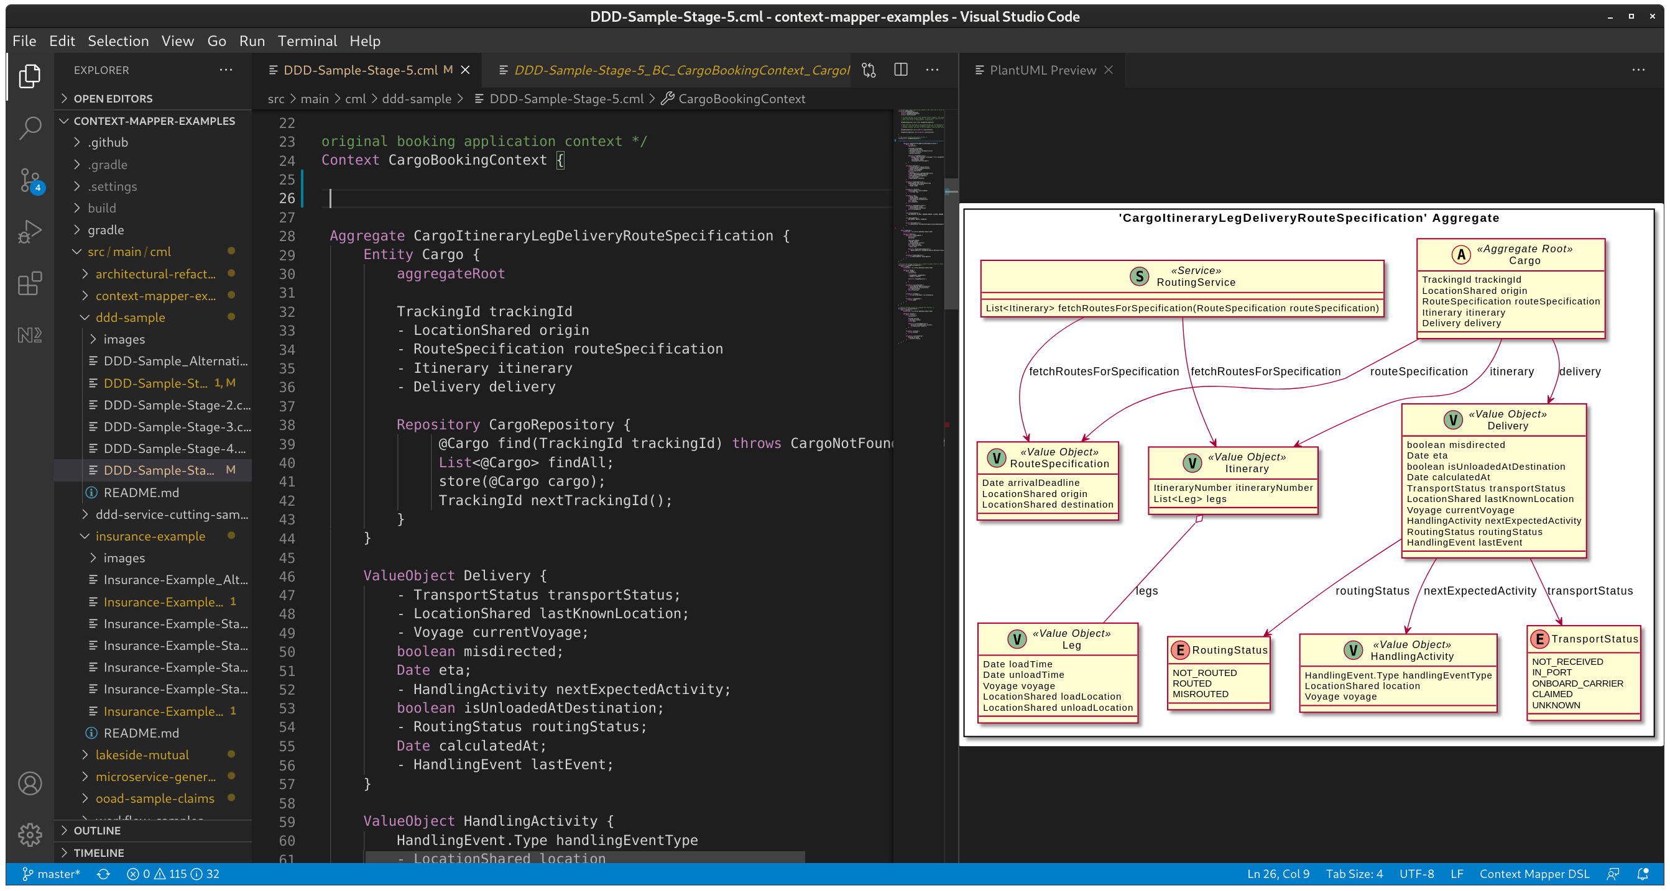
Task: Open editor More Actions ellipsis
Action: coord(932,70)
